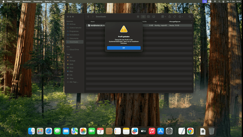Switch Finder to icon grid view
This screenshot has width=243, height=137.
[138, 16]
